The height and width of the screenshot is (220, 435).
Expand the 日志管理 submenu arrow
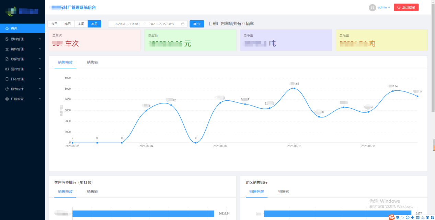(x=40, y=79)
